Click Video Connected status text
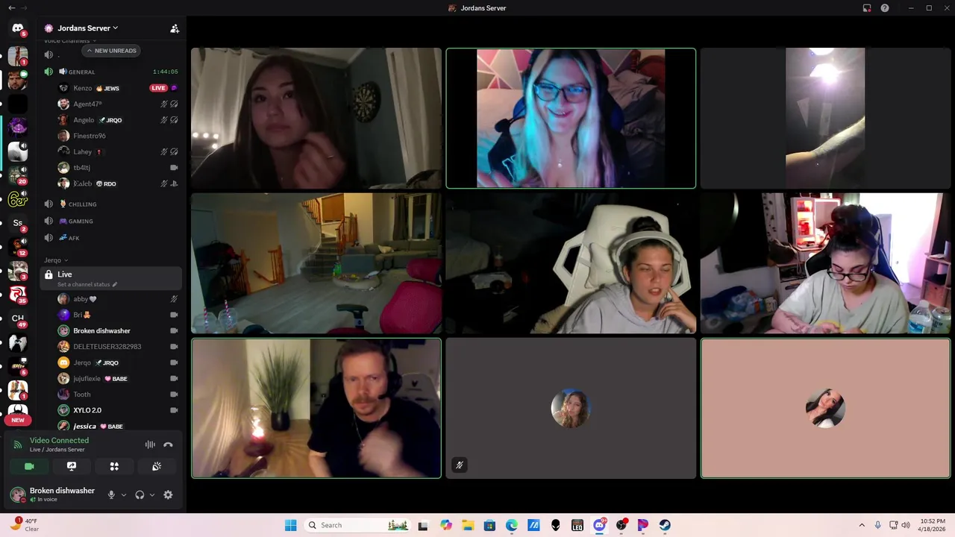Screen dimensions: 955x537 (59, 440)
